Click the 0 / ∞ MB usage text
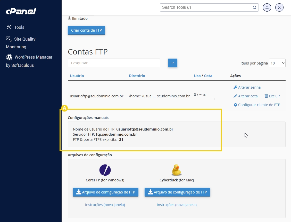The height and width of the screenshot is (222, 291). click(200, 95)
